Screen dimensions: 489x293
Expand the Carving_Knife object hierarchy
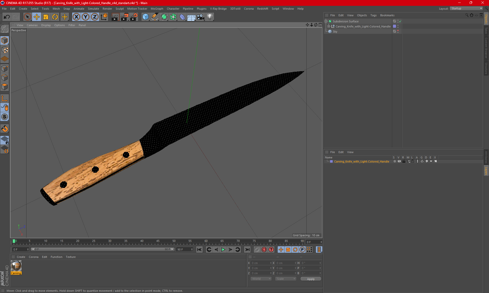(x=329, y=26)
